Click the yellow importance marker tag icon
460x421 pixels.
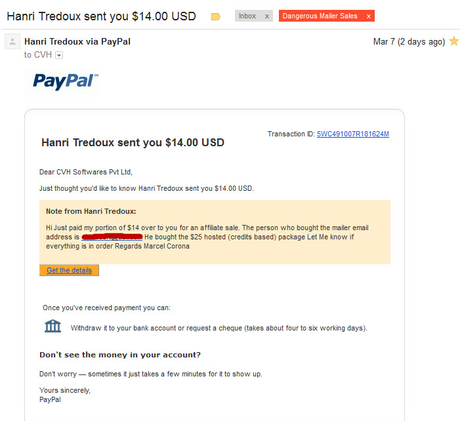(x=216, y=16)
